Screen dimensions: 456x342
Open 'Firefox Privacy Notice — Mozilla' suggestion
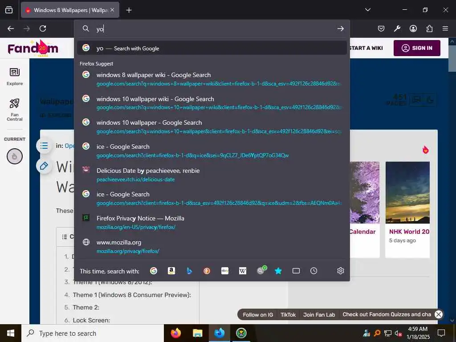[212, 223]
